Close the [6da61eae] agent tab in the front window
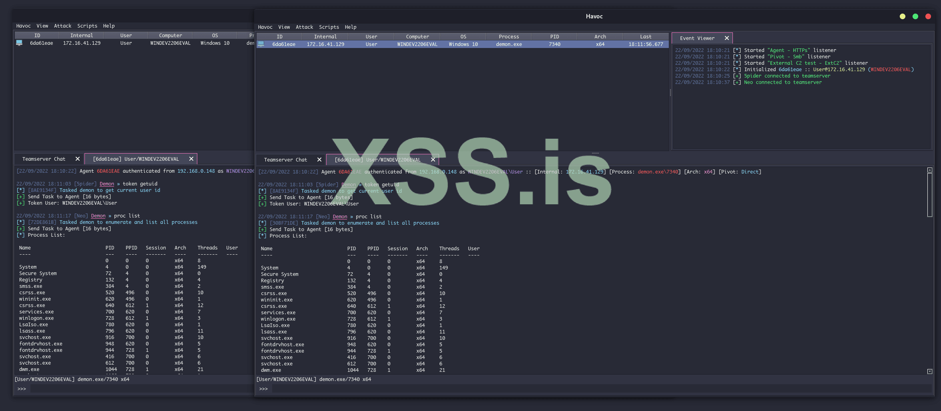Image resolution: width=941 pixels, height=411 pixels. (x=433, y=160)
